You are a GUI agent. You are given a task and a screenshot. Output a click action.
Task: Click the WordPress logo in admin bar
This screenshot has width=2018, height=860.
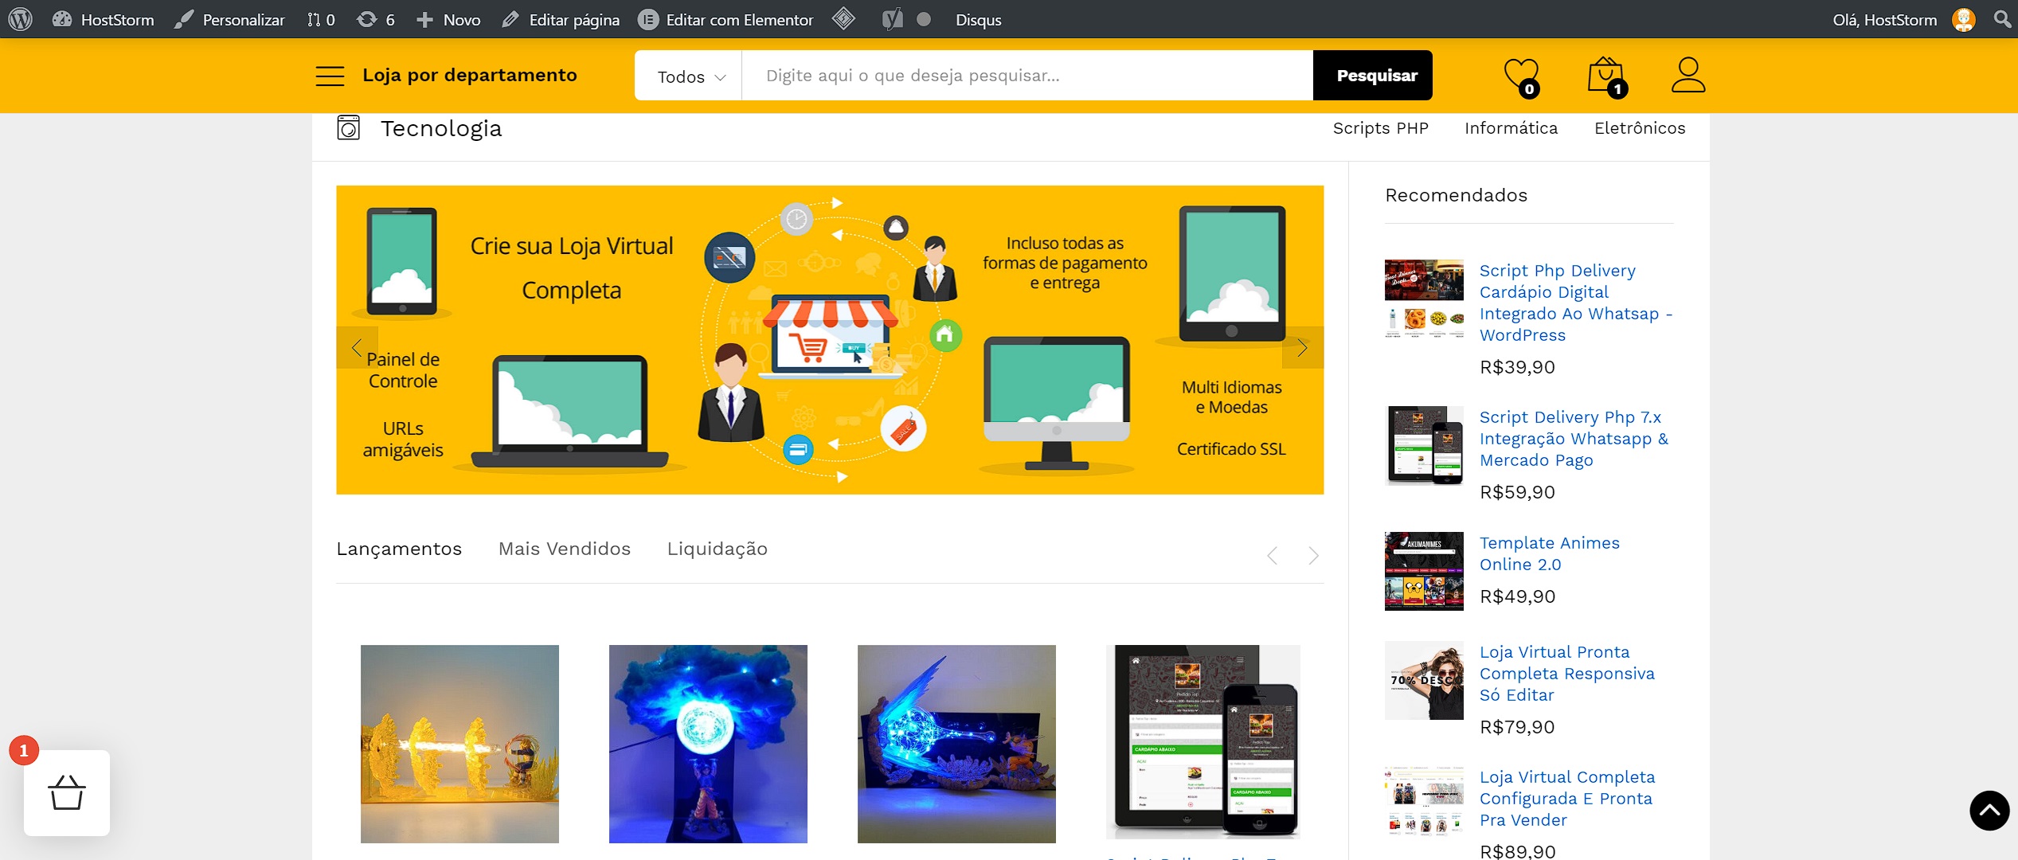point(20,19)
